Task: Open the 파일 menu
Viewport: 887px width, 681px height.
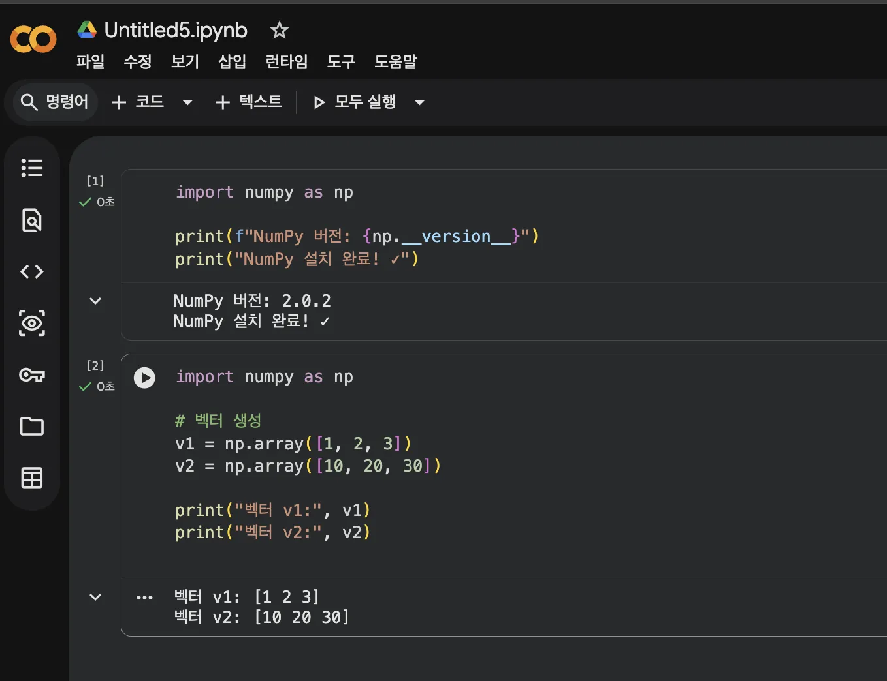Action: coord(90,62)
